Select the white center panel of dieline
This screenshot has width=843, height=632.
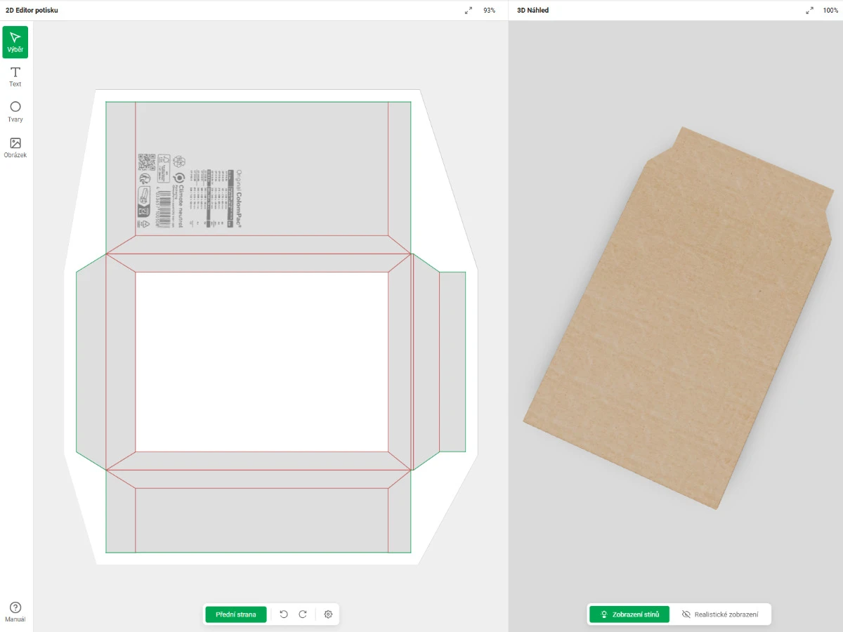coord(261,362)
